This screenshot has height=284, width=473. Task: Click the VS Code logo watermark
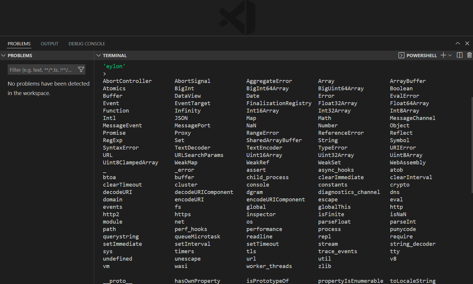237,18
